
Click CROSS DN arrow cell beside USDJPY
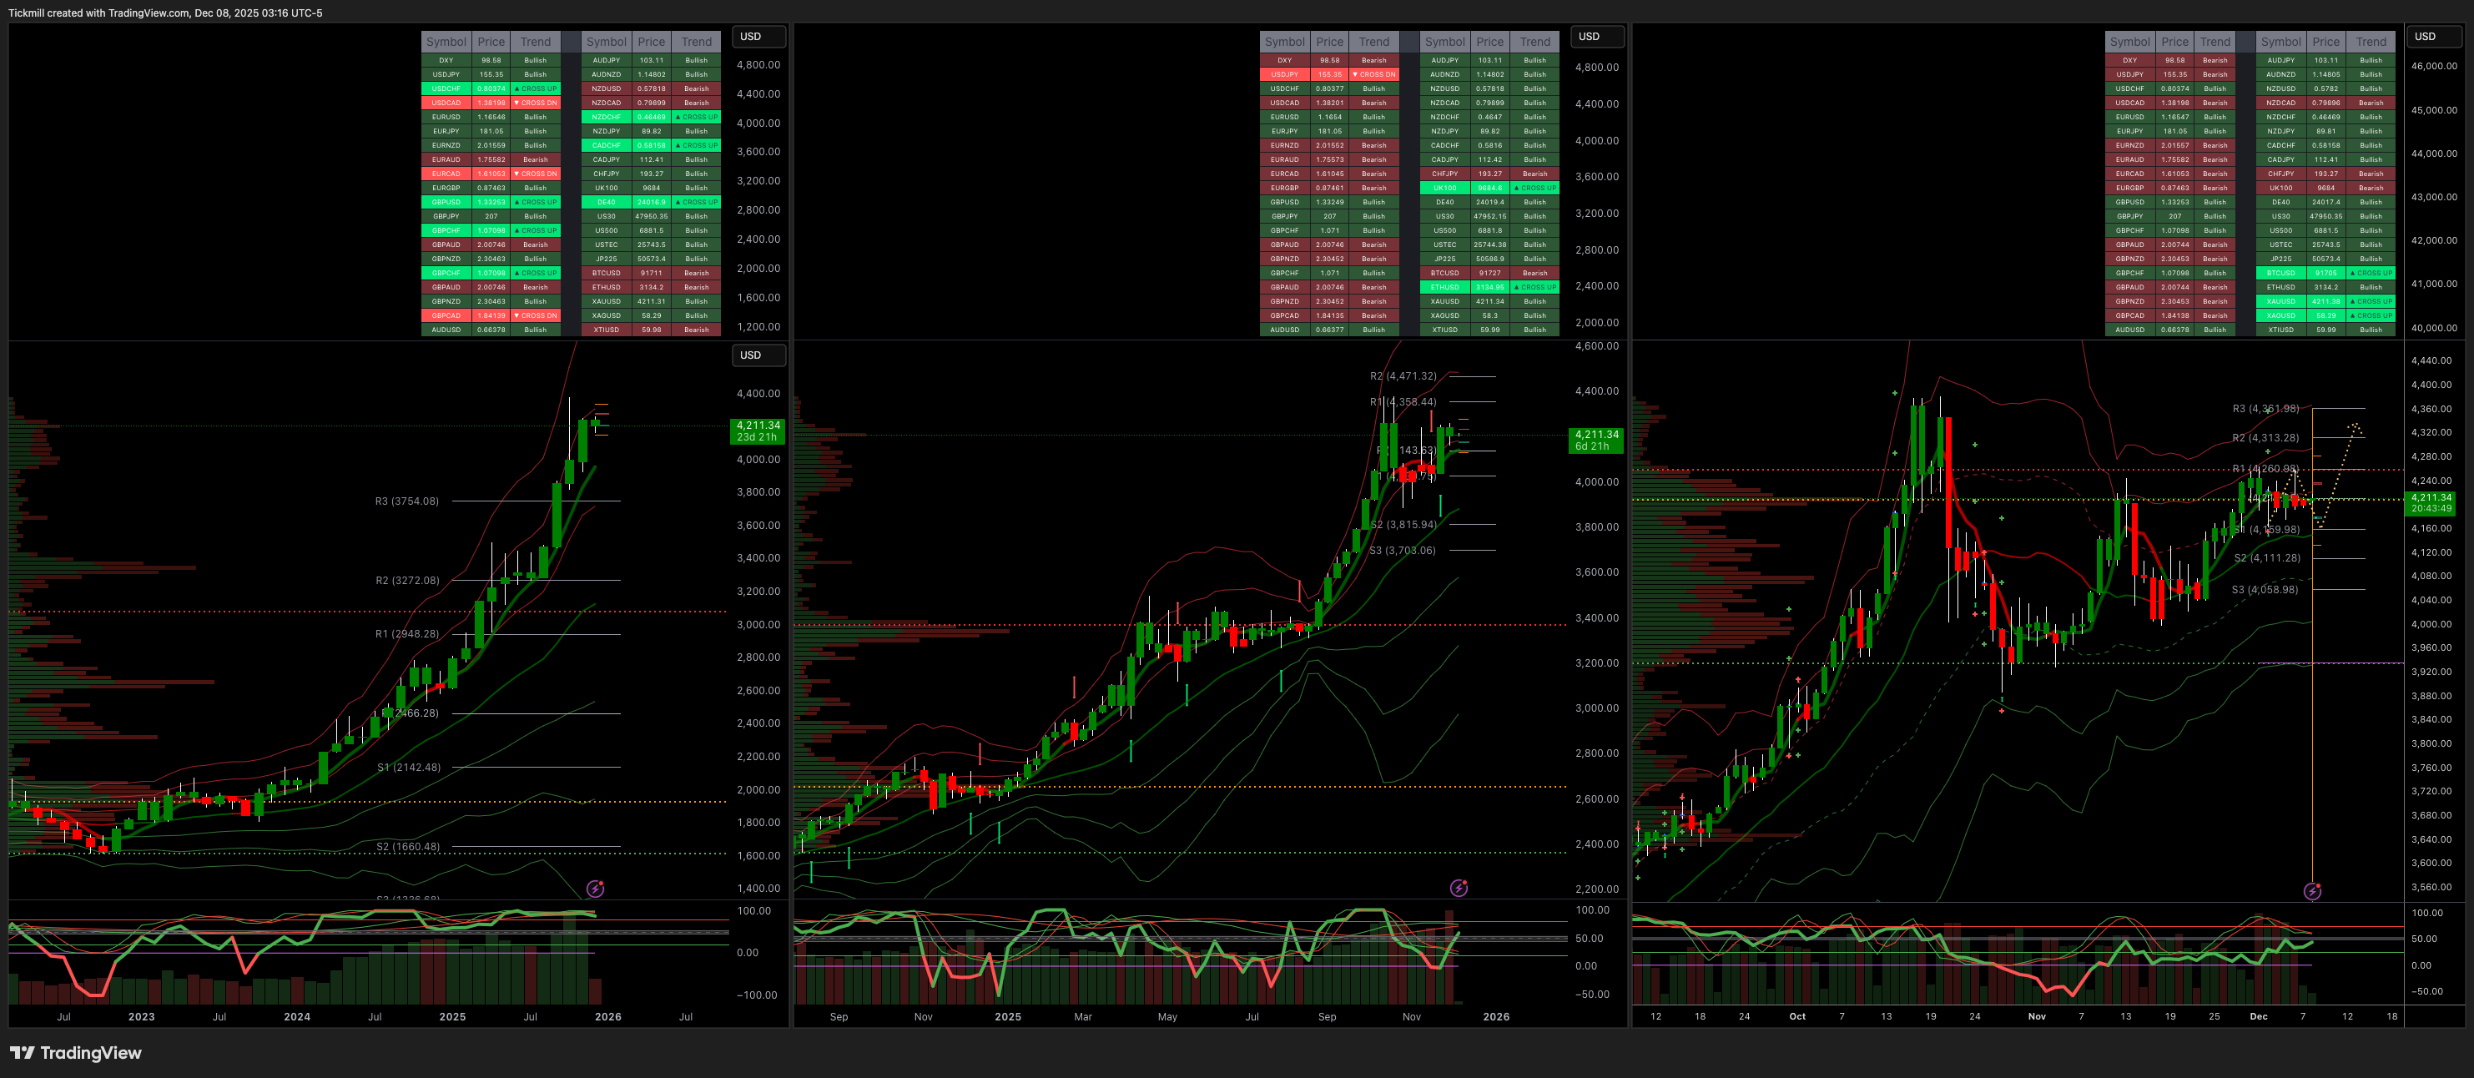point(1373,74)
